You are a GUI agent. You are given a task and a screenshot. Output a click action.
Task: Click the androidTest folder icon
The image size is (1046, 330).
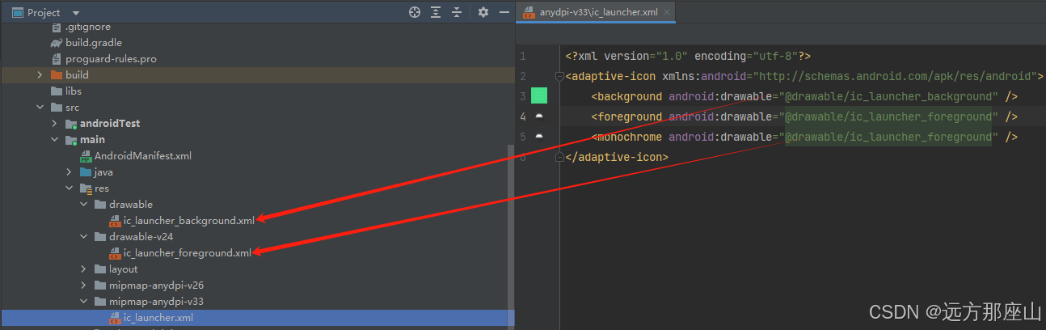[x=71, y=124]
